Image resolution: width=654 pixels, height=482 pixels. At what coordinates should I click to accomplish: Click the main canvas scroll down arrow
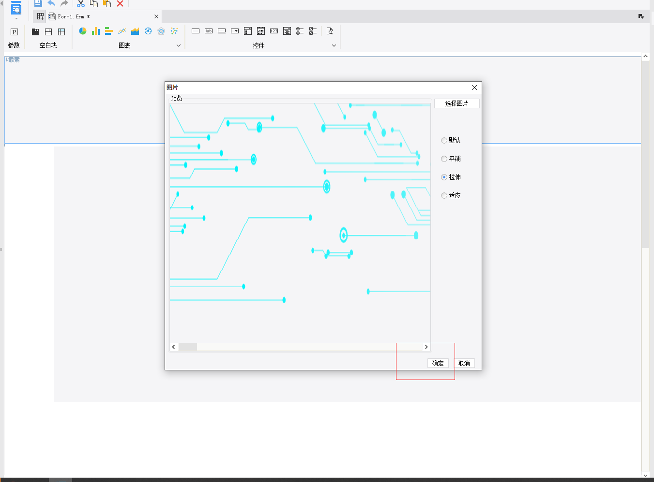pyautogui.click(x=645, y=475)
